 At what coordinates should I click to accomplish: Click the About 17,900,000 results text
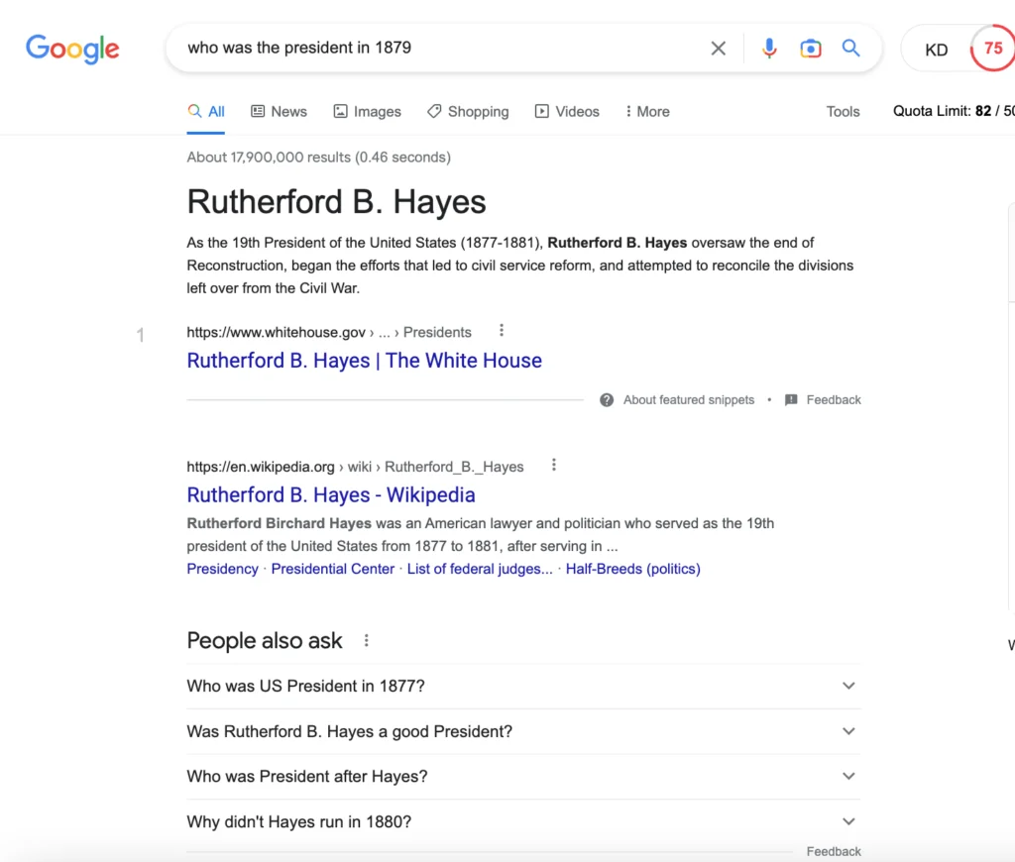click(318, 158)
